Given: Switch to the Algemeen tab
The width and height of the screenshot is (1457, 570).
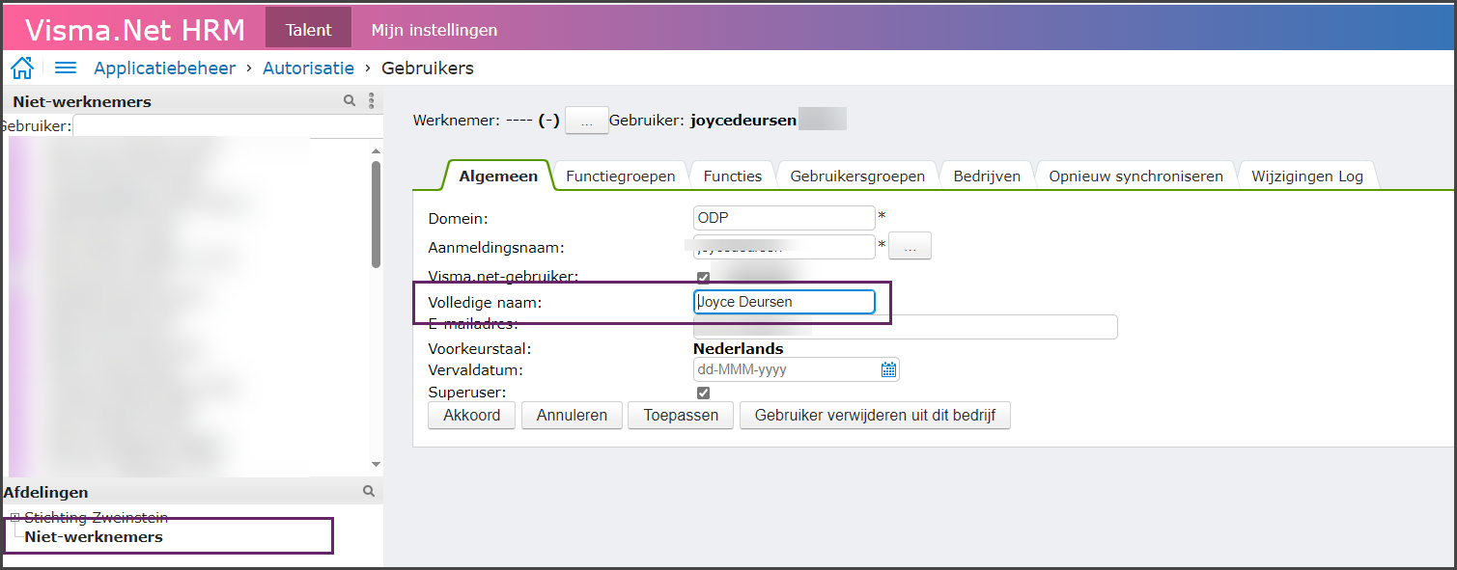Looking at the screenshot, I should click(498, 176).
